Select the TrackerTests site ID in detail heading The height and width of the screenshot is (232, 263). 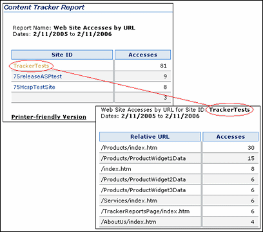229,110
